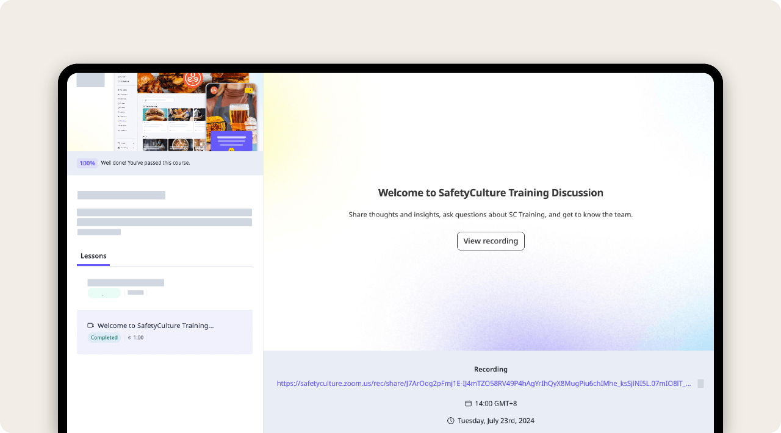Click the clock icon showing the 1:00 duration

pyautogui.click(x=129, y=337)
